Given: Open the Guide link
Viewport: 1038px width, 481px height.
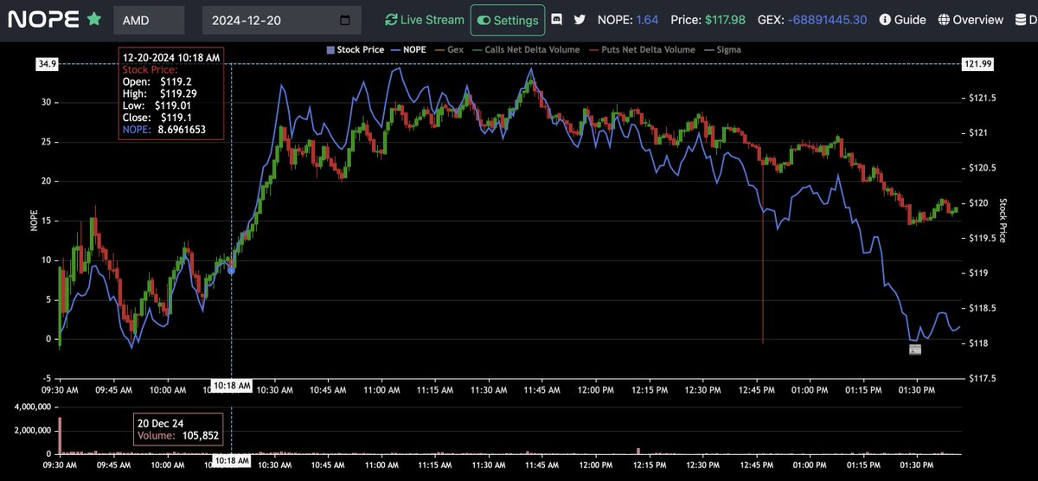Looking at the screenshot, I should coord(903,19).
